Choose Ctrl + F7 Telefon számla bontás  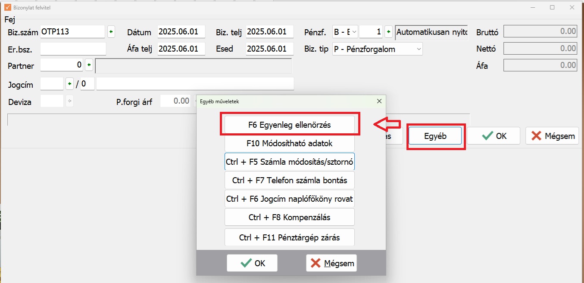click(x=289, y=181)
